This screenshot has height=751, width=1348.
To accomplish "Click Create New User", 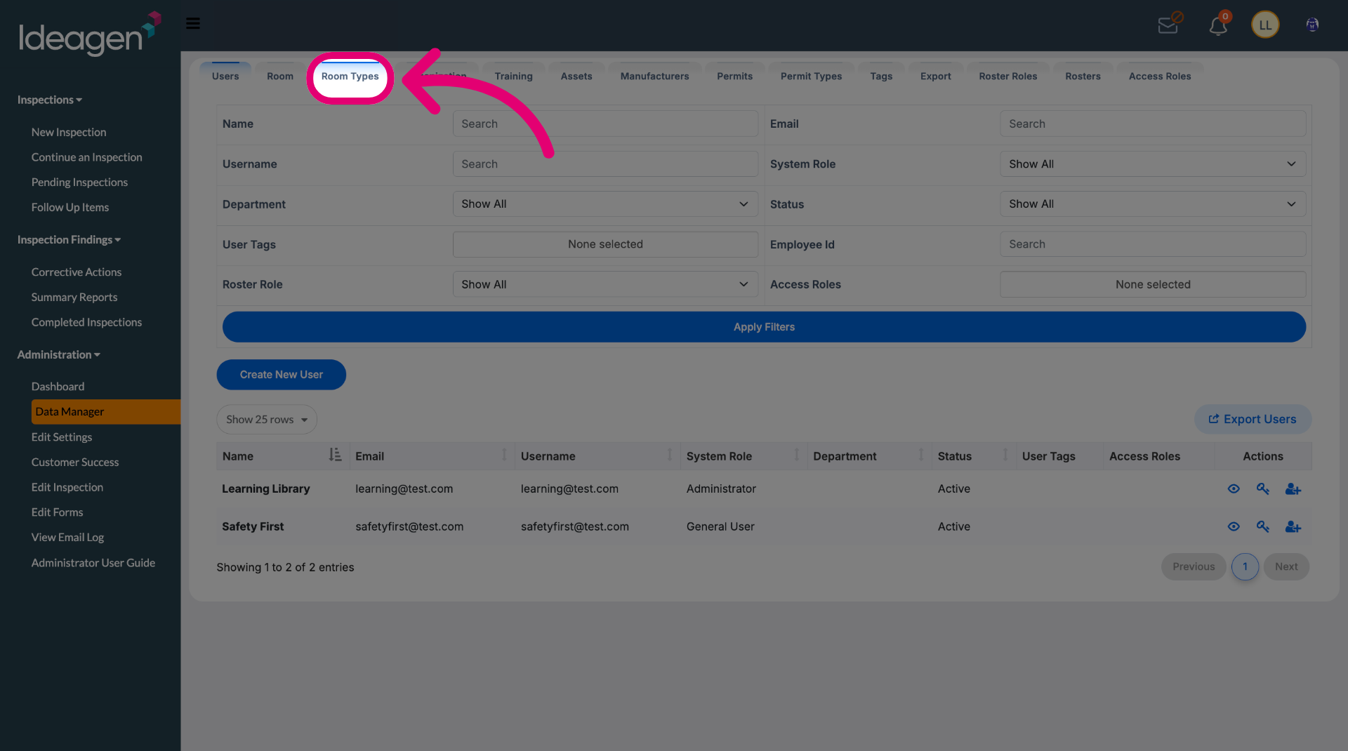I will [281, 375].
